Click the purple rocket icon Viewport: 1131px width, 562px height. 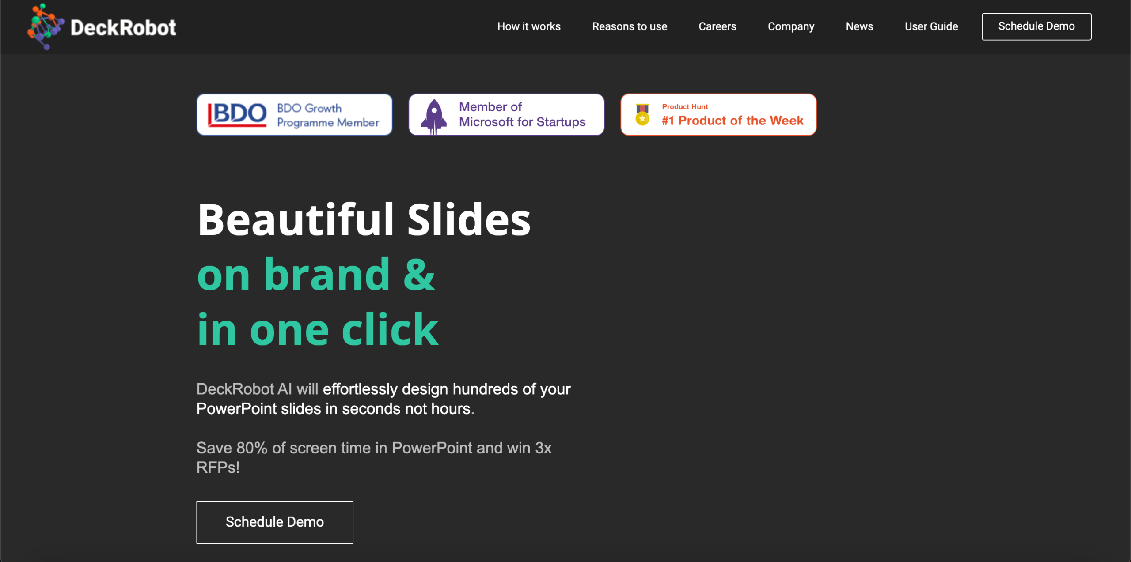click(x=434, y=116)
